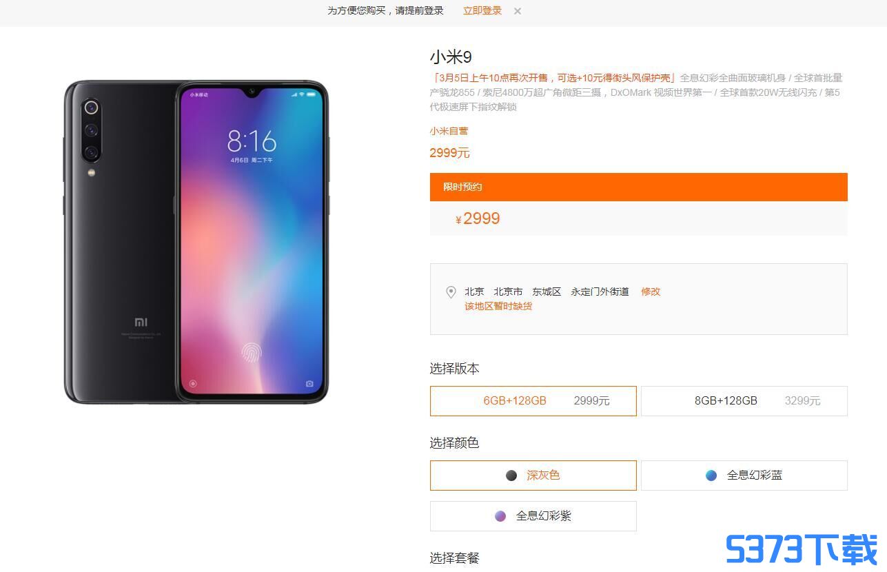Click the 小米9 product title
887x572 pixels.
451,57
